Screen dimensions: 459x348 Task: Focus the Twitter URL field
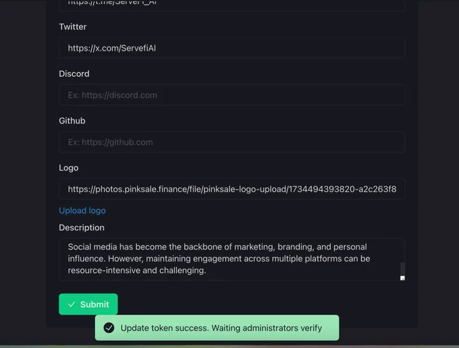point(232,48)
